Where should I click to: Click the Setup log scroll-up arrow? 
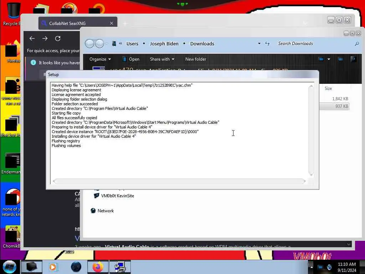pos(311,86)
